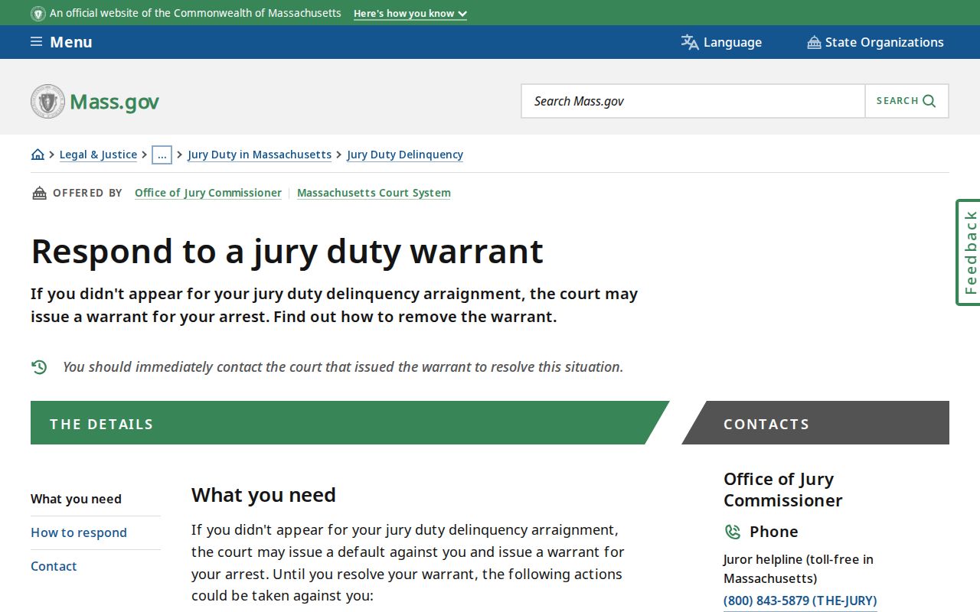This screenshot has height=612, width=980.
Task: Select 'What you need' section nav
Action: point(76,499)
